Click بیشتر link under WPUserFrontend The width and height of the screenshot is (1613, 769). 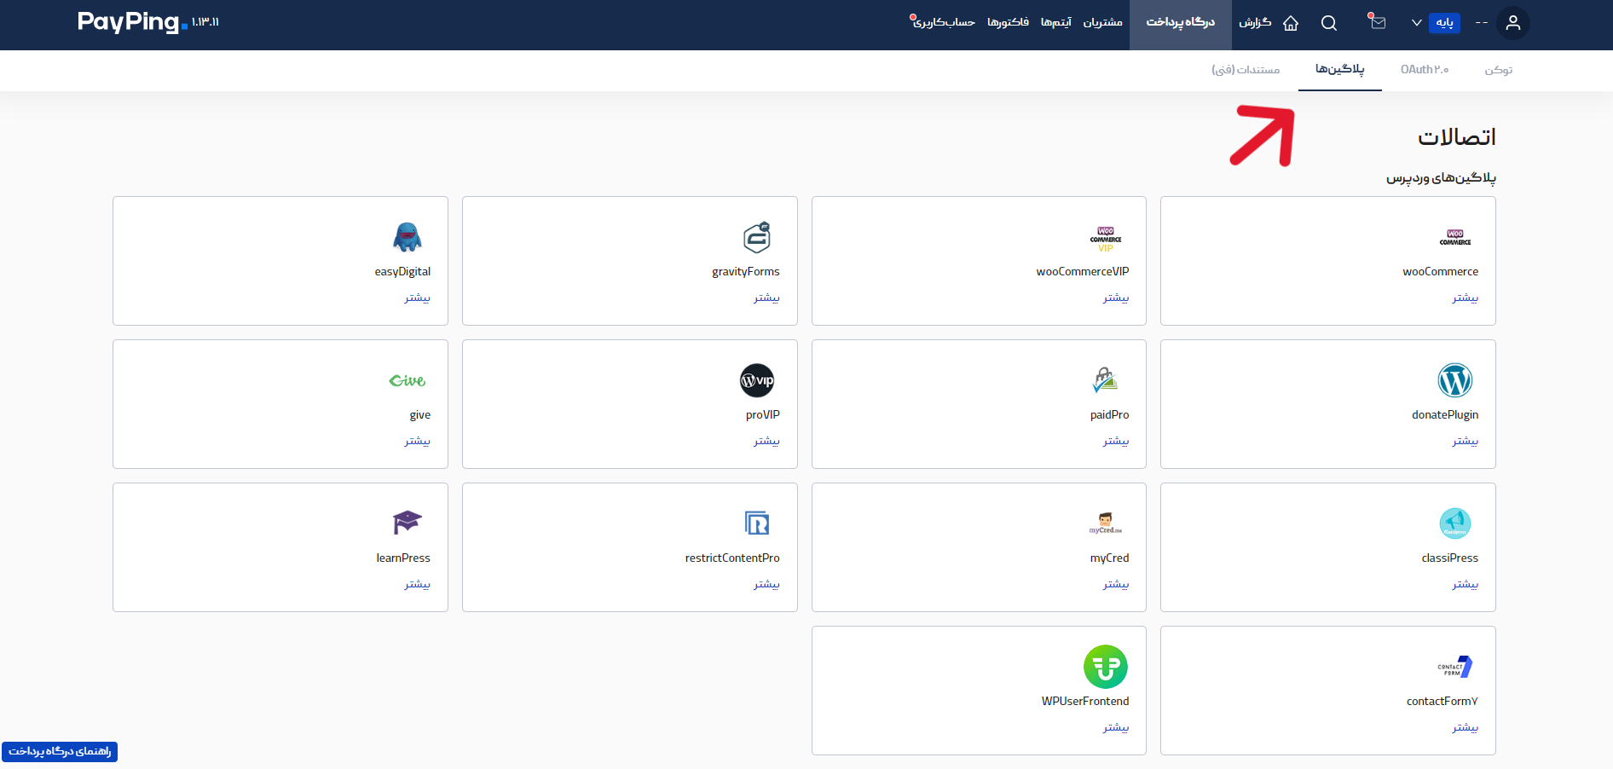click(1116, 727)
